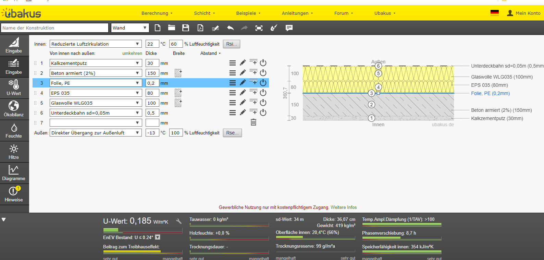Viewport: 544px width, 260px height.
Task: Delete empty layer 7 with trash icon
Action: [254, 122]
